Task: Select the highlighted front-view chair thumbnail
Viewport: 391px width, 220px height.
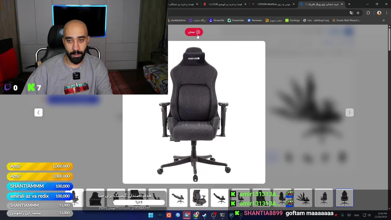Action: pyautogui.click(x=345, y=198)
